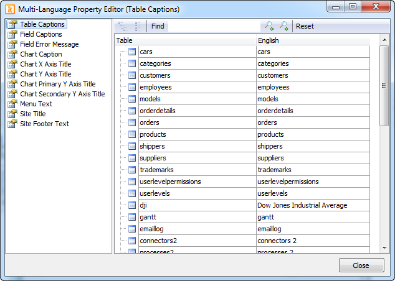395x281 pixels.
Task: Click the Menu Text icon
Action: (12, 104)
